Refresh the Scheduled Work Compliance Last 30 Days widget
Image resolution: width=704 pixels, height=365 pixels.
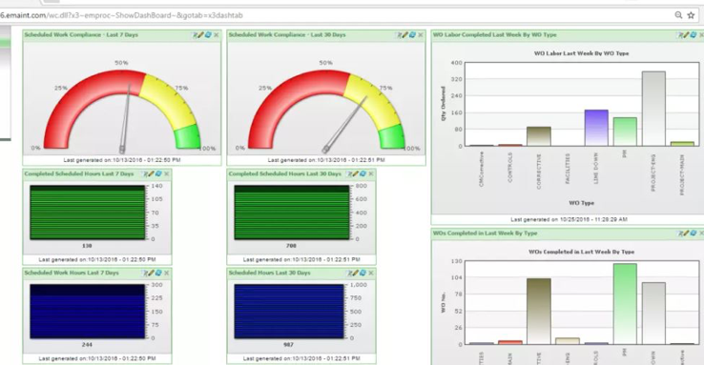(412, 35)
